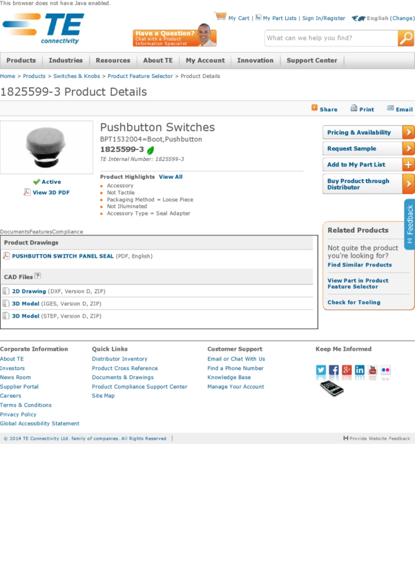Click Product Feature Selector breadcrumb
The width and height of the screenshot is (415, 587).
click(140, 76)
